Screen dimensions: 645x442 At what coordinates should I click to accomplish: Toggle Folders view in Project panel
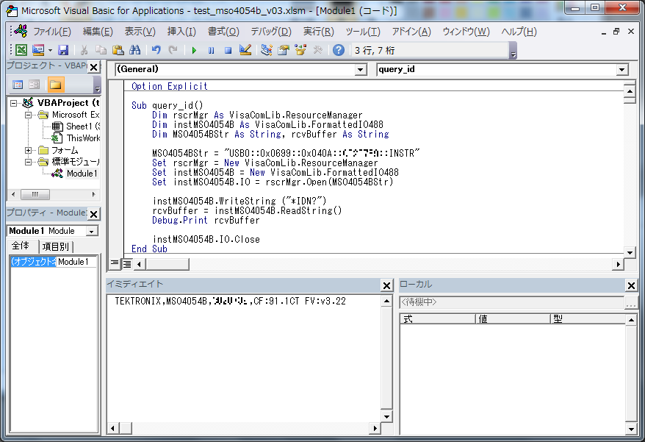56,85
